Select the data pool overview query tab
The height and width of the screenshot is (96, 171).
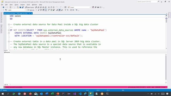tap(16, 13)
